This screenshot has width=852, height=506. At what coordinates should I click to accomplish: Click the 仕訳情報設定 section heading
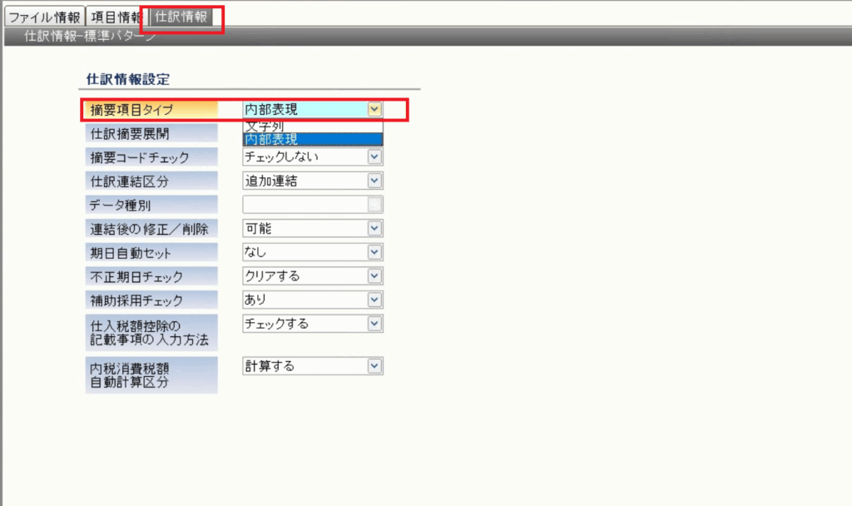point(128,80)
